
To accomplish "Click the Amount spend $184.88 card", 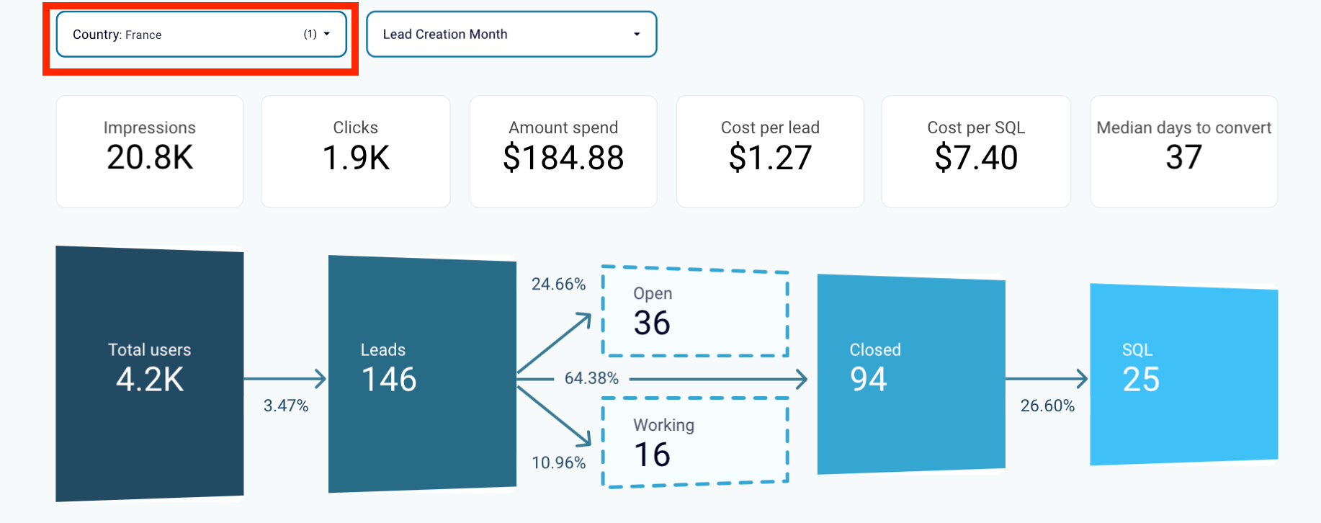I will click(563, 151).
